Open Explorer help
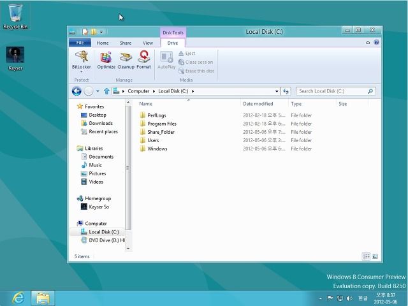The height and width of the screenshot is (306, 408). (x=376, y=43)
